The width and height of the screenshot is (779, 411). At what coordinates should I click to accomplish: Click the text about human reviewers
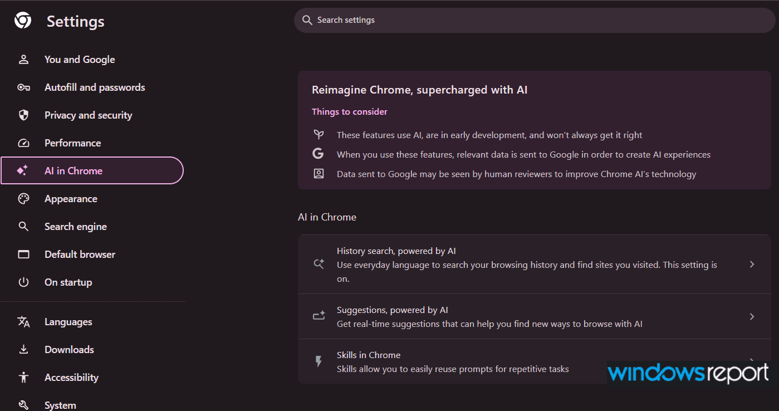(x=517, y=174)
